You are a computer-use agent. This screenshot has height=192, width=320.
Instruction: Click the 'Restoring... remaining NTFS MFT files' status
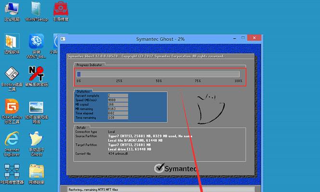pyautogui.click(x=93, y=190)
